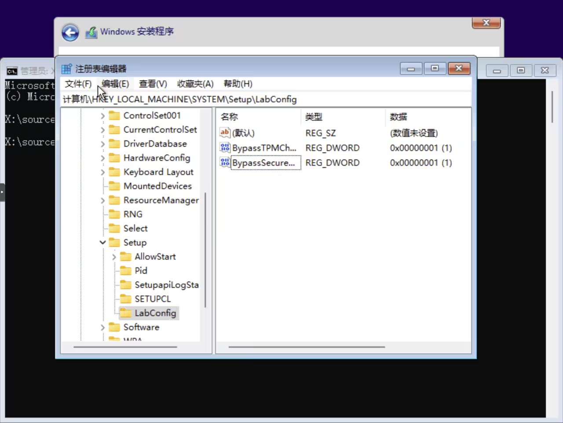Click (数值未设置) data cell
563x423 pixels.
pyautogui.click(x=414, y=132)
